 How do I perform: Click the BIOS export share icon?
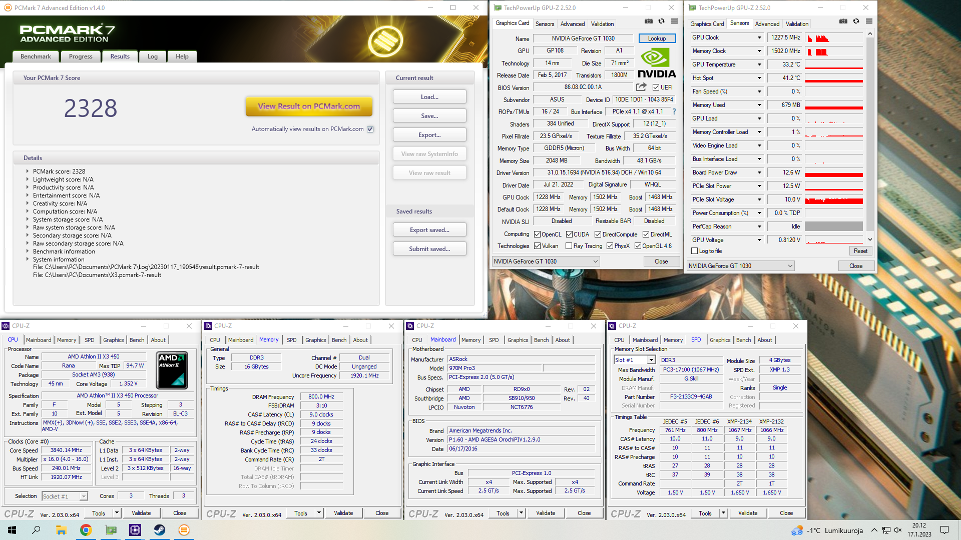tap(641, 87)
